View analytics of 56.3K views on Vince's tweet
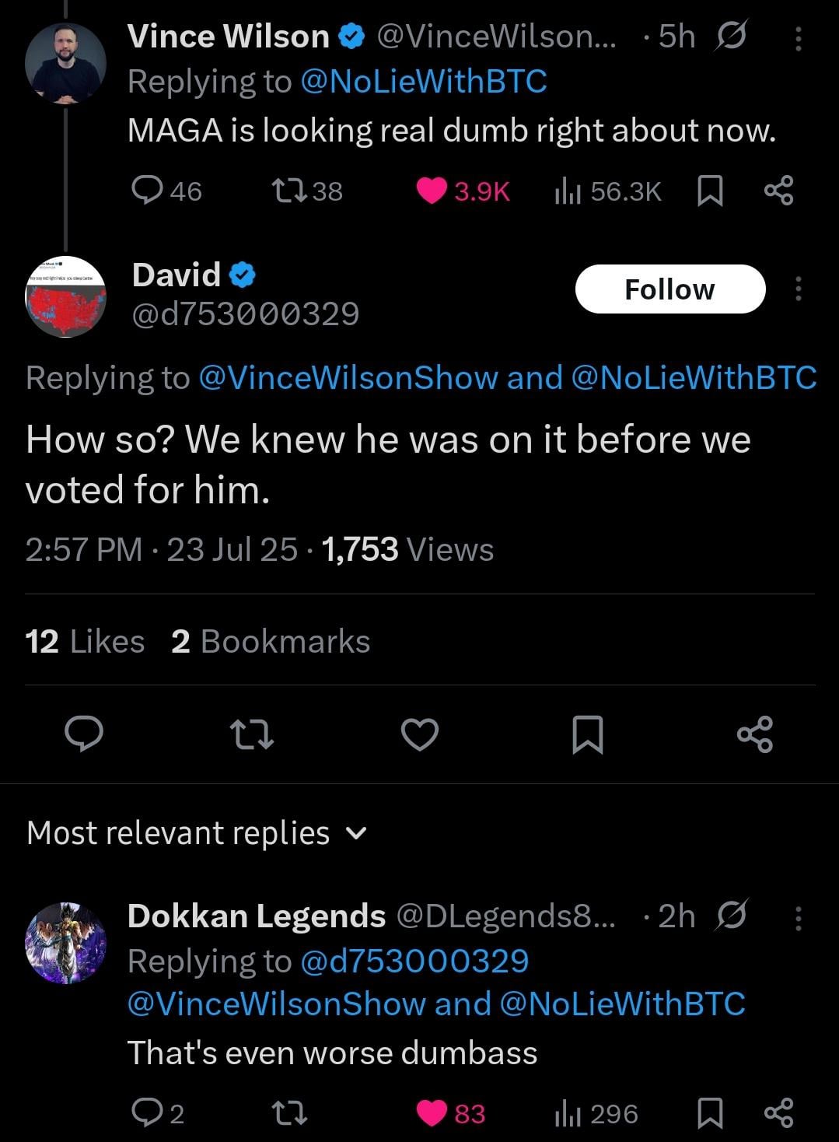Viewport: 839px width, 1142px height. click(608, 191)
